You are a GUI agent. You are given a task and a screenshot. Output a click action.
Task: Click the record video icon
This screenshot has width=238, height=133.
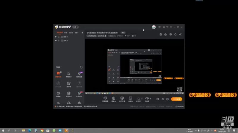158,99
